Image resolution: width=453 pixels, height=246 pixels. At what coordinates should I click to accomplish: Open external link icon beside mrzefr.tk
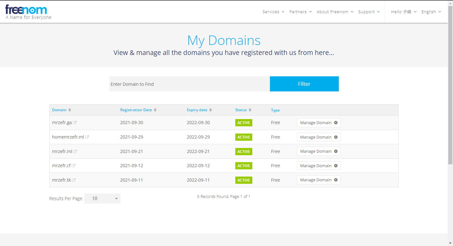[x=74, y=180]
